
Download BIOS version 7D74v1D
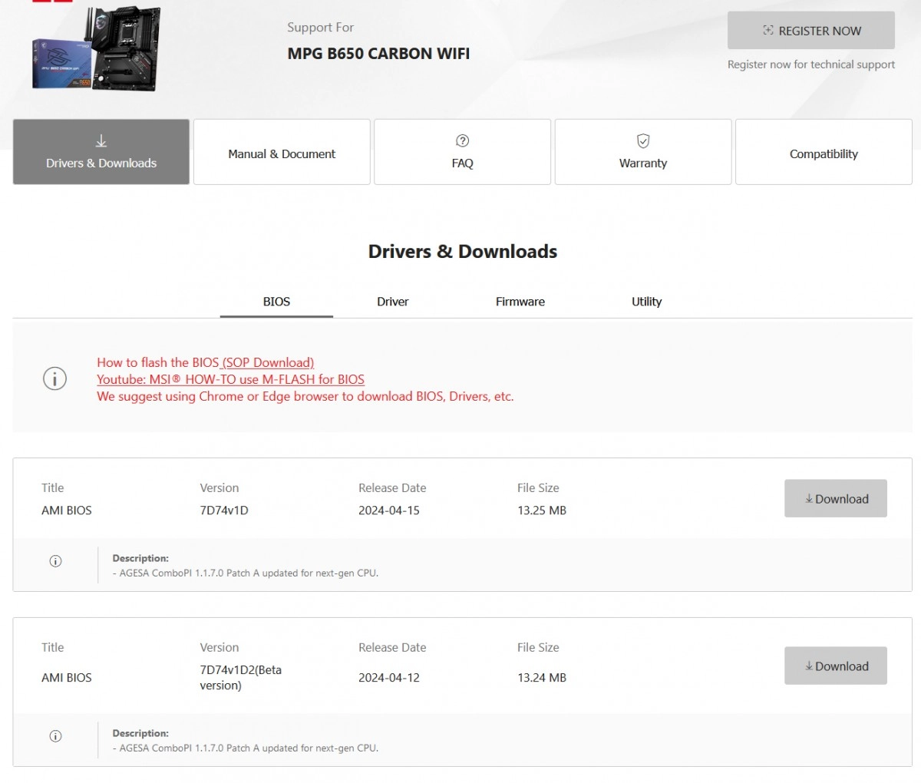(x=836, y=498)
